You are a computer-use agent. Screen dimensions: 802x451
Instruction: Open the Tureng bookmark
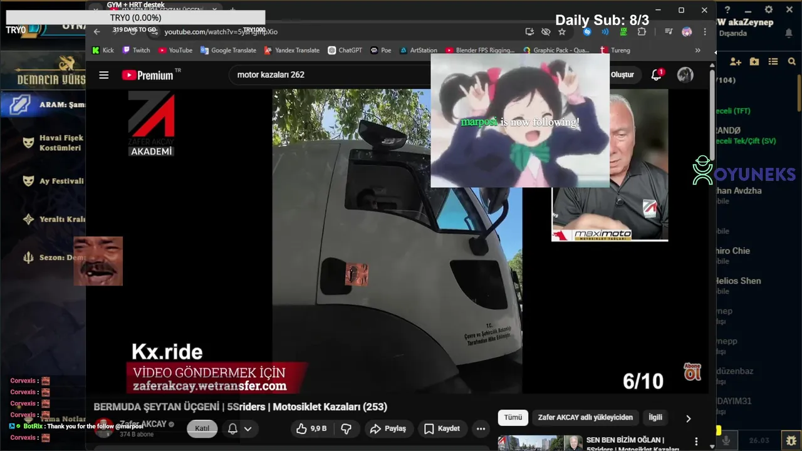[615, 50]
